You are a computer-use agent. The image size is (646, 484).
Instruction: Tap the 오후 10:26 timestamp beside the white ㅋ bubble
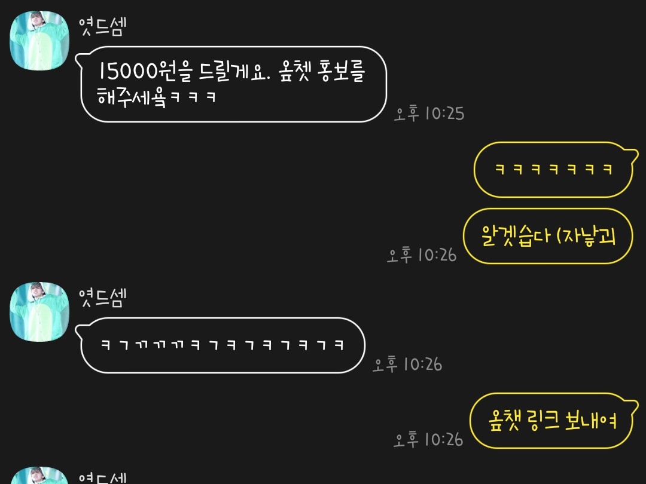pyautogui.click(x=407, y=364)
